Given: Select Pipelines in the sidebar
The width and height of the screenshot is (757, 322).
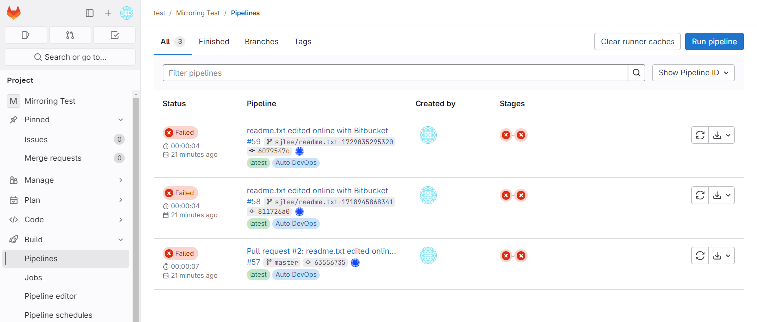Looking at the screenshot, I should 66,259.
